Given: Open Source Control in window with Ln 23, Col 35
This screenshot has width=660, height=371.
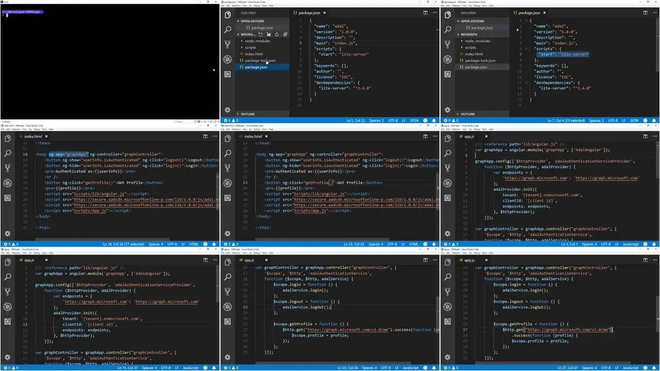Looking at the screenshot, I should pos(228,168).
